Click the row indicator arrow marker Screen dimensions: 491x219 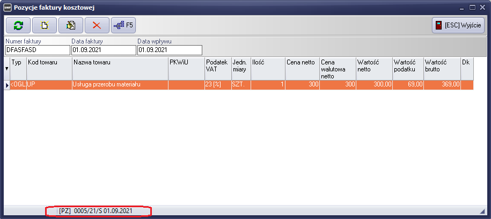coord(6,85)
